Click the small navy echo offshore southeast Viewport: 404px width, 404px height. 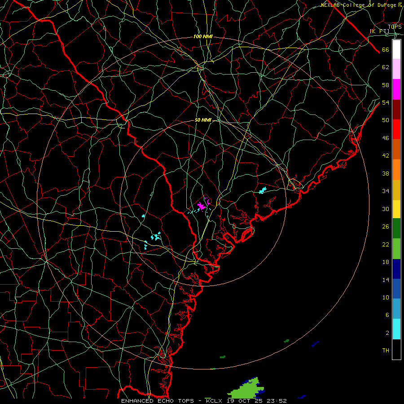point(316,344)
